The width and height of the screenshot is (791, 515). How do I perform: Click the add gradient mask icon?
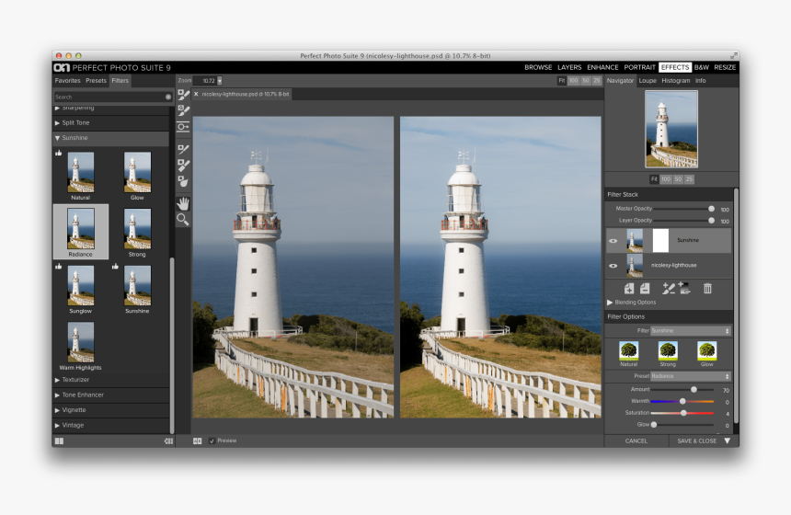(x=684, y=289)
